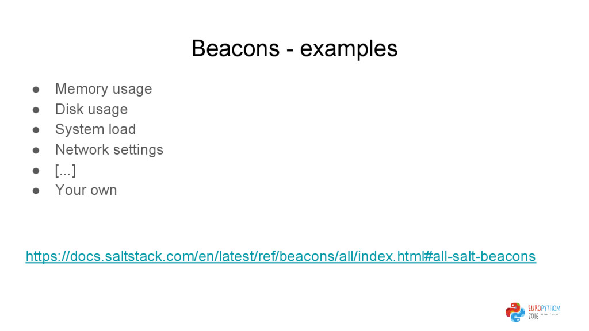The width and height of the screenshot is (589, 331).
Task: Click the Memory usage bullet text
Action: coord(104,89)
